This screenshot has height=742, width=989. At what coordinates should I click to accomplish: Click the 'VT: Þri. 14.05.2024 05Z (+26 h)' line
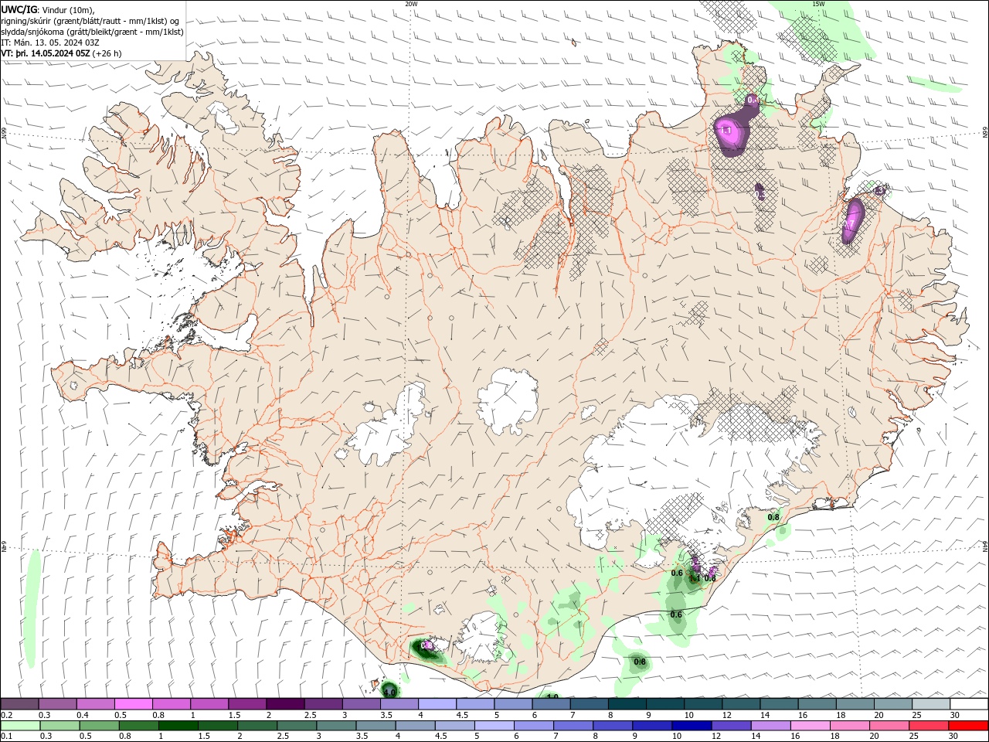61,53
